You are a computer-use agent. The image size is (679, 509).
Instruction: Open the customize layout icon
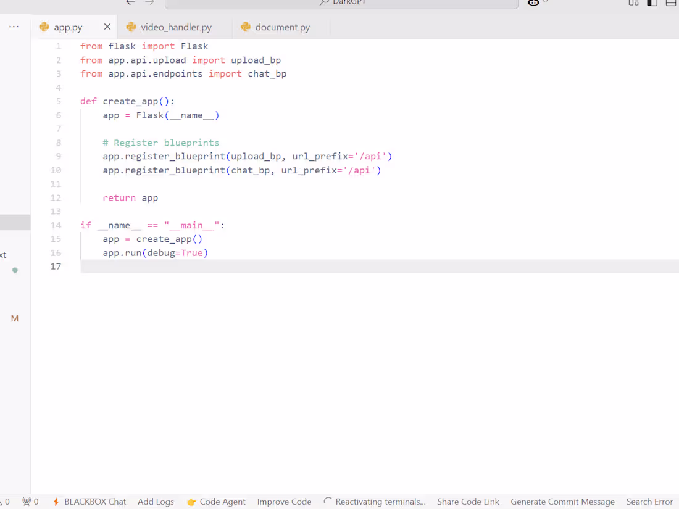click(633, 2)
